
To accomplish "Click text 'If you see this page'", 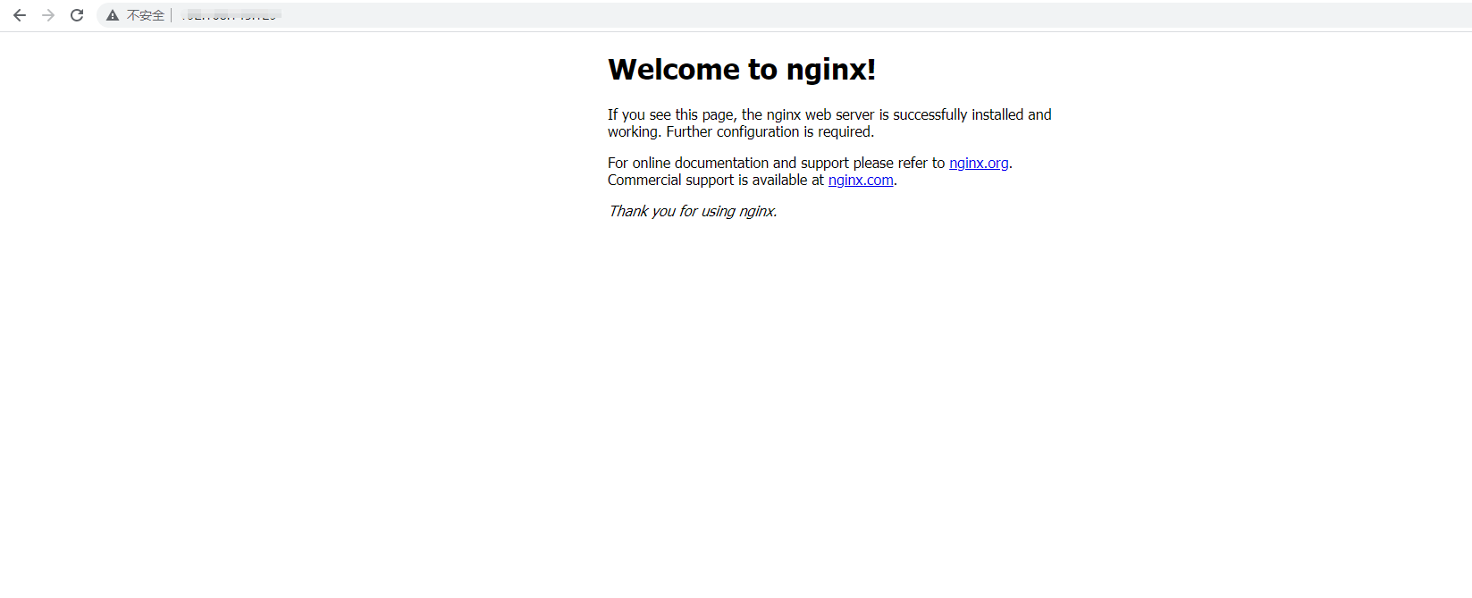I will click(x=672, y=114).
